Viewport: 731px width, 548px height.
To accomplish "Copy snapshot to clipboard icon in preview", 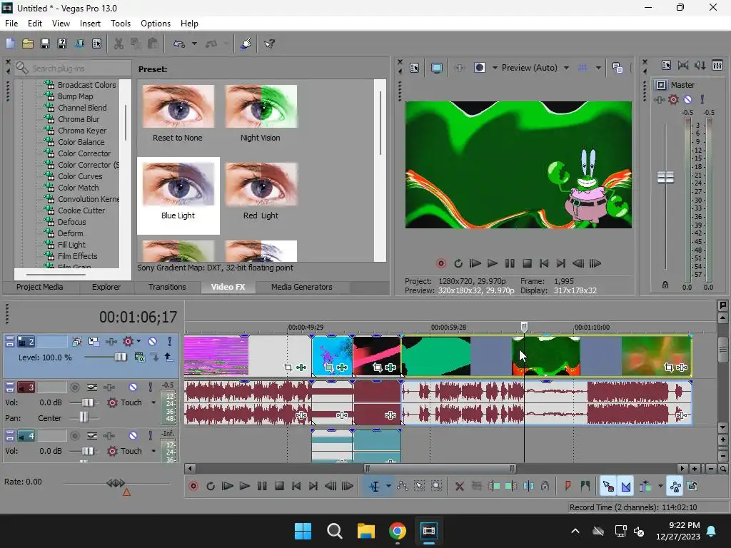I will point(617,68).
